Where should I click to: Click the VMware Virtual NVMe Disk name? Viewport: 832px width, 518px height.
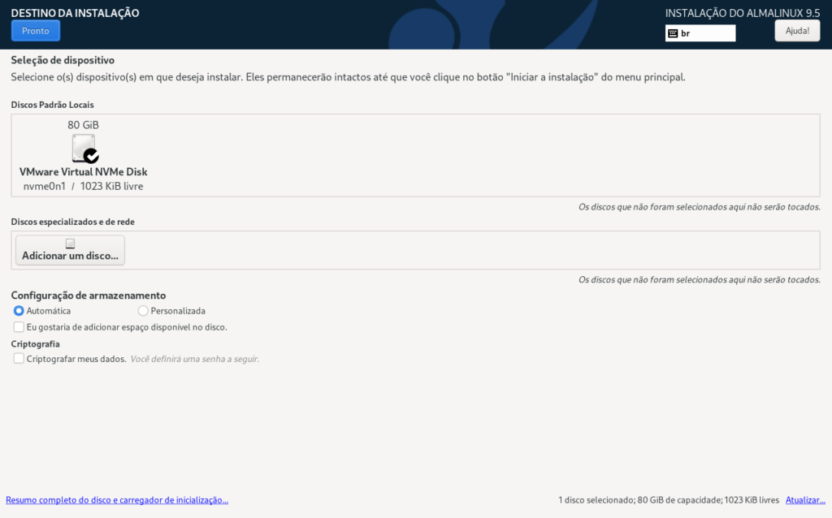[84, 172]
